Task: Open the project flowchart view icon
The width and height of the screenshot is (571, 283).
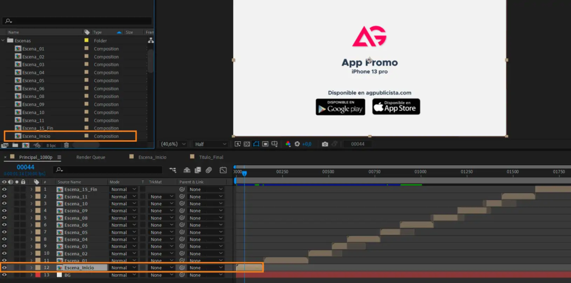Action: pos(151,41)
